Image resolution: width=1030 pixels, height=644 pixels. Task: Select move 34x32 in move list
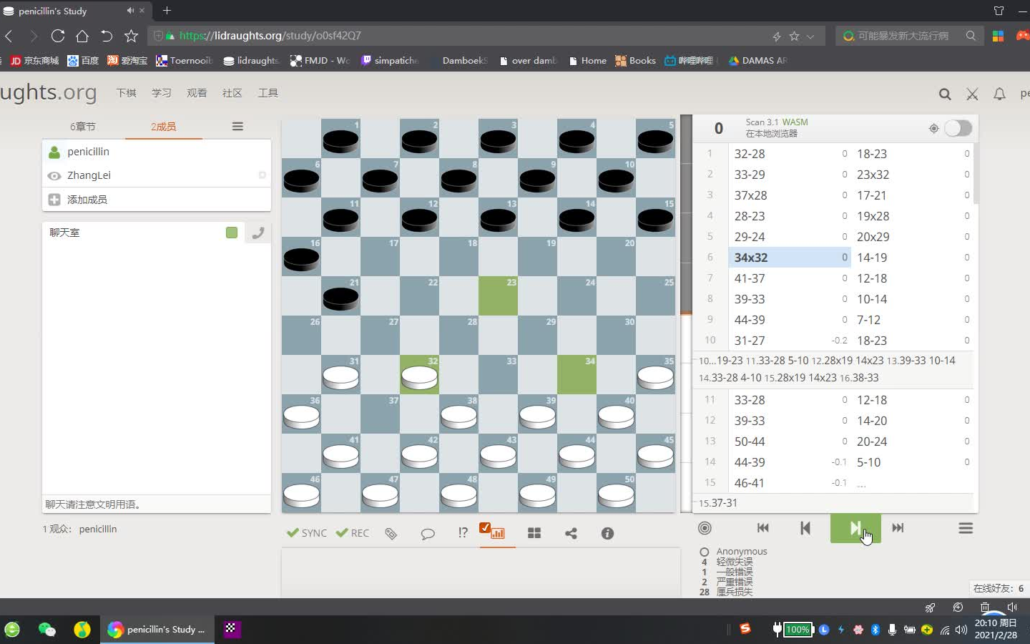tap(789, 258)
